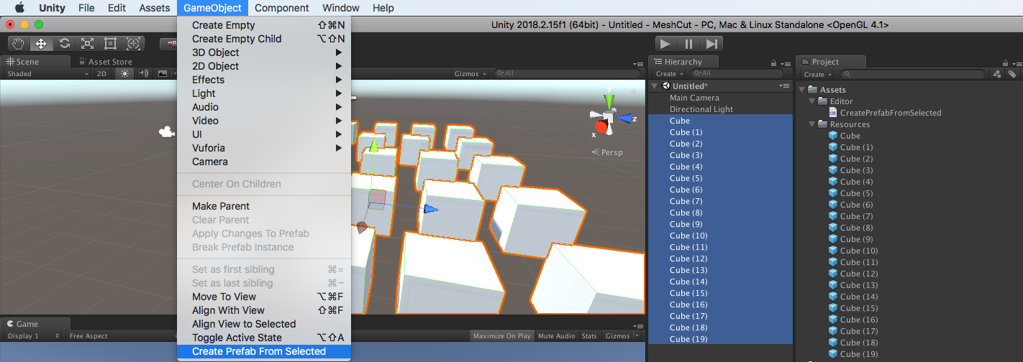The image size is (1023, 362).
Task: Open the Light submenu
Action: [x=264, y=93]
